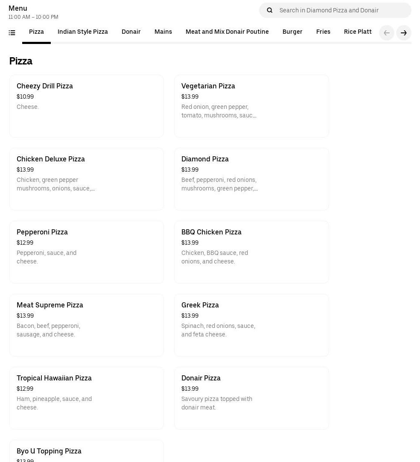
Task: Select the Chicken Deluxe Pizza item
Action: click(87, 179)
